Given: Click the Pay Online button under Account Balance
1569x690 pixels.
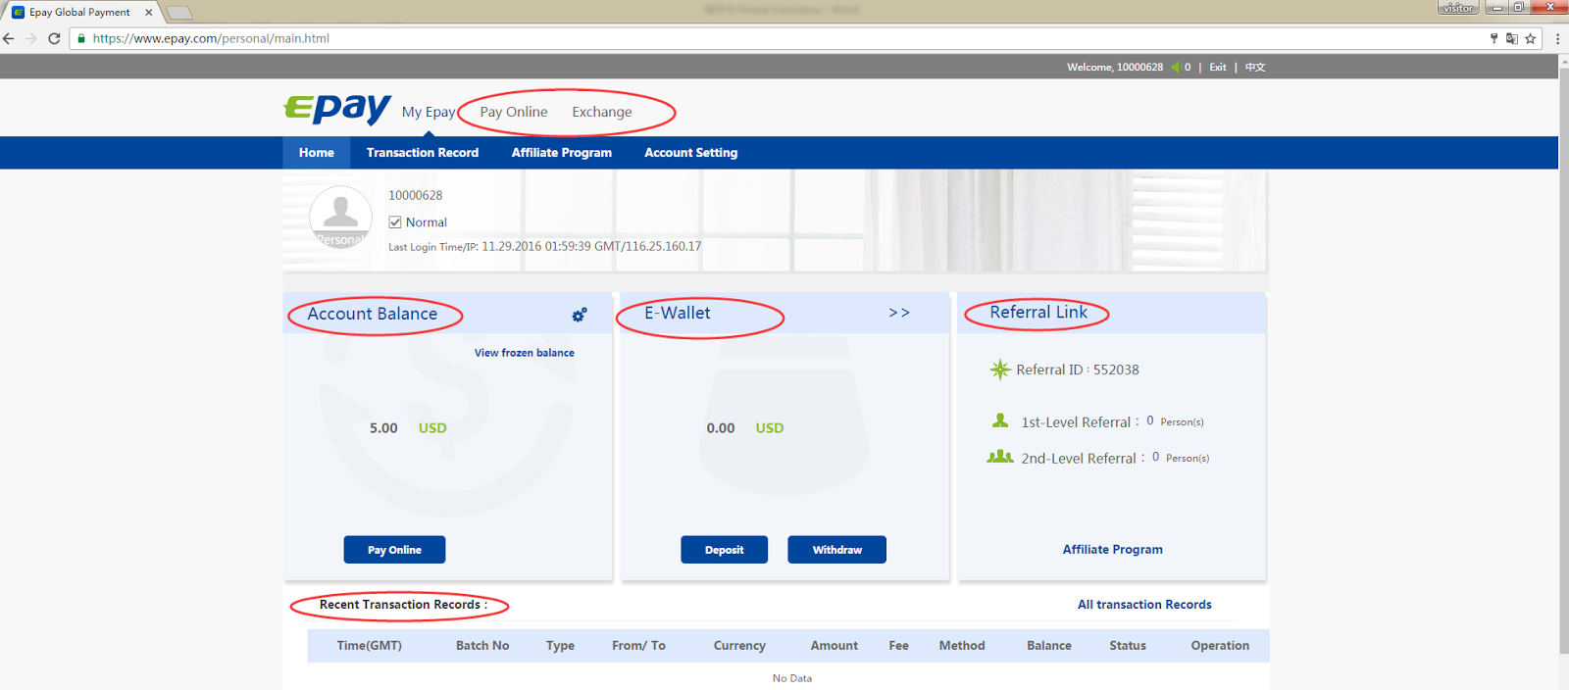Looking at the screenshot, I should pyautogui.click(x=394, y=550).
